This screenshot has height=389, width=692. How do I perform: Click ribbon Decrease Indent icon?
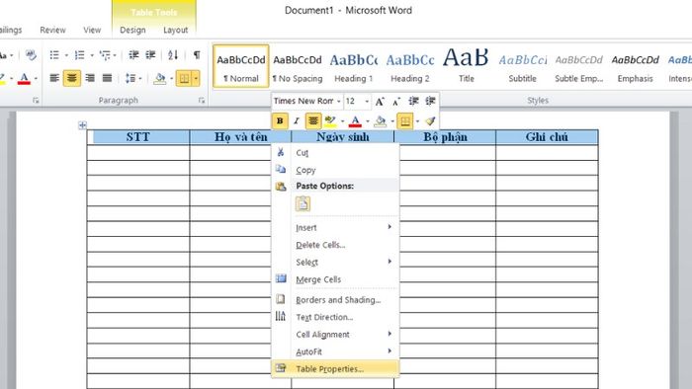tap(133, 55)
